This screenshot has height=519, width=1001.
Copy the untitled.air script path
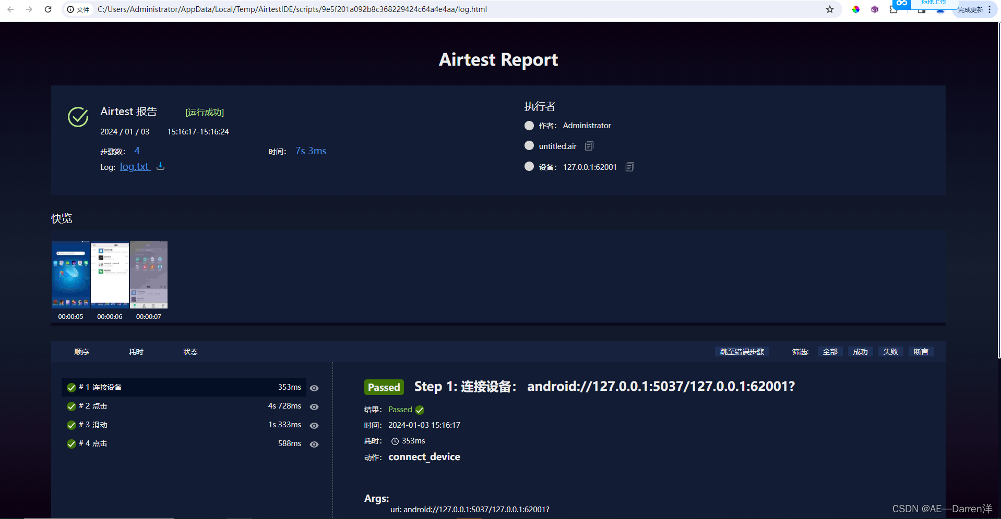tap(589, 146)
